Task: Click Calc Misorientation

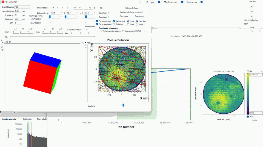Action: click(x=75, y=30)
